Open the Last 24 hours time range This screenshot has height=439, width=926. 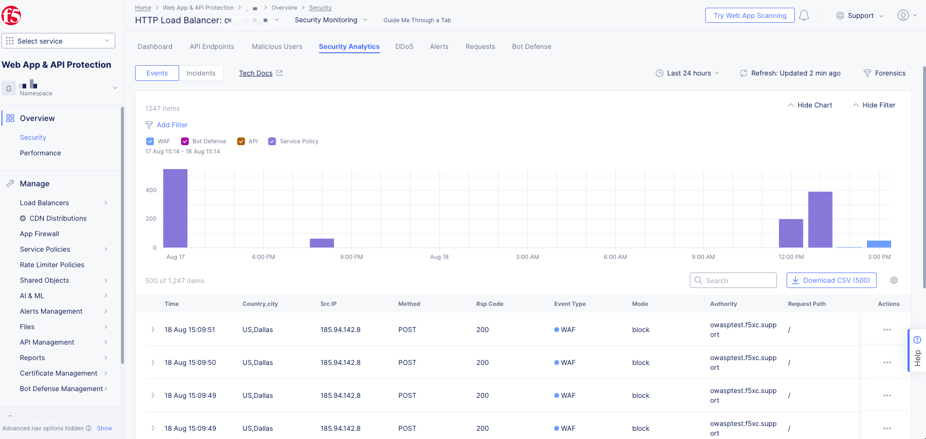pos(687,73)
